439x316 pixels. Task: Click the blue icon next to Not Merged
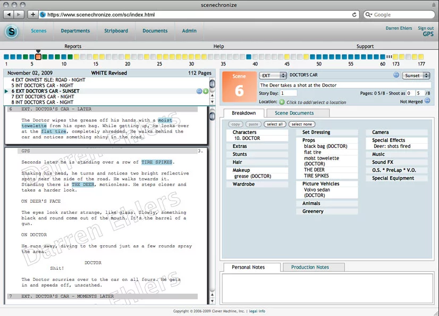(427, 101)
